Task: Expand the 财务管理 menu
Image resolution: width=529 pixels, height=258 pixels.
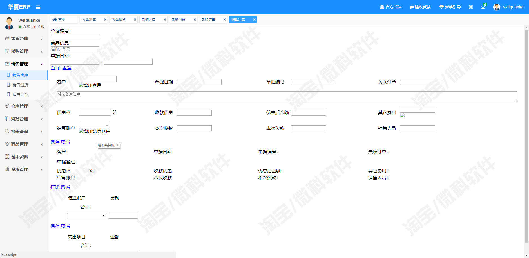Action: (24, 119)
